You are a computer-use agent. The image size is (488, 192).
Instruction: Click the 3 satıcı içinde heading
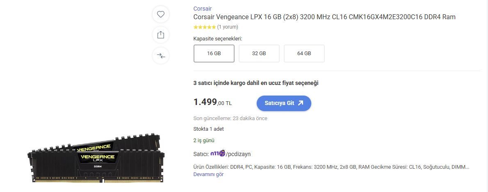[255, 83]
